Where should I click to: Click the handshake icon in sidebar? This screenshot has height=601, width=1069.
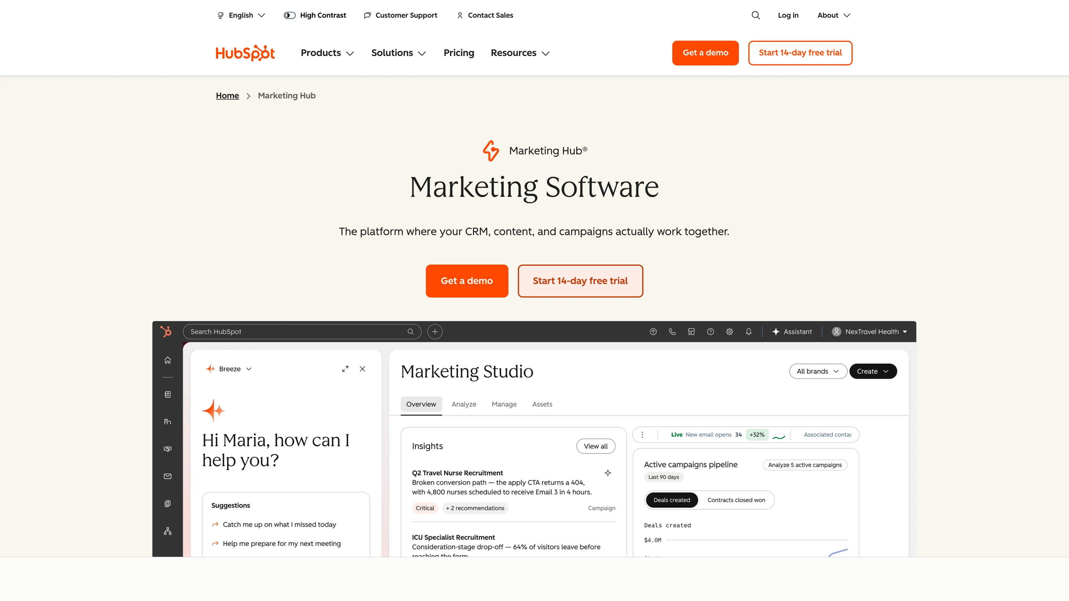tap(168, 449)
